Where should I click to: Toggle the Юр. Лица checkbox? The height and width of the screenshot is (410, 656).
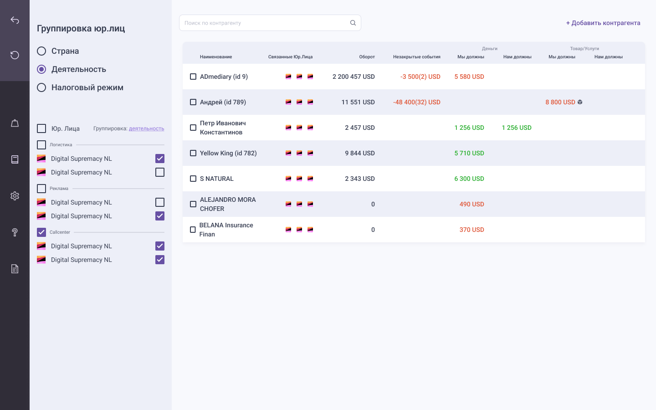[x=41, y=128]
